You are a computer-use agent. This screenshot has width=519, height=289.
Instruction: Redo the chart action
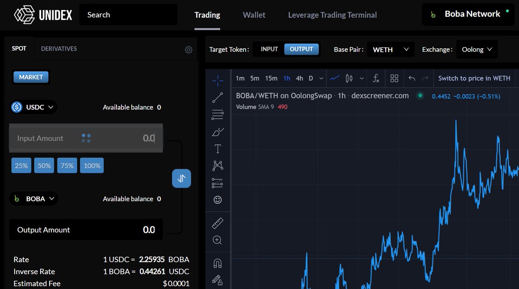click(425, 78)
